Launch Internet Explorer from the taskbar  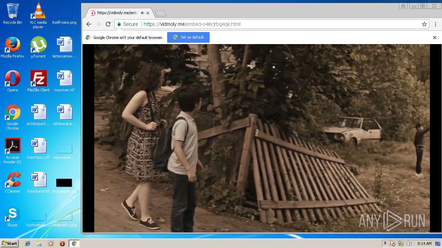click(28, 244)
